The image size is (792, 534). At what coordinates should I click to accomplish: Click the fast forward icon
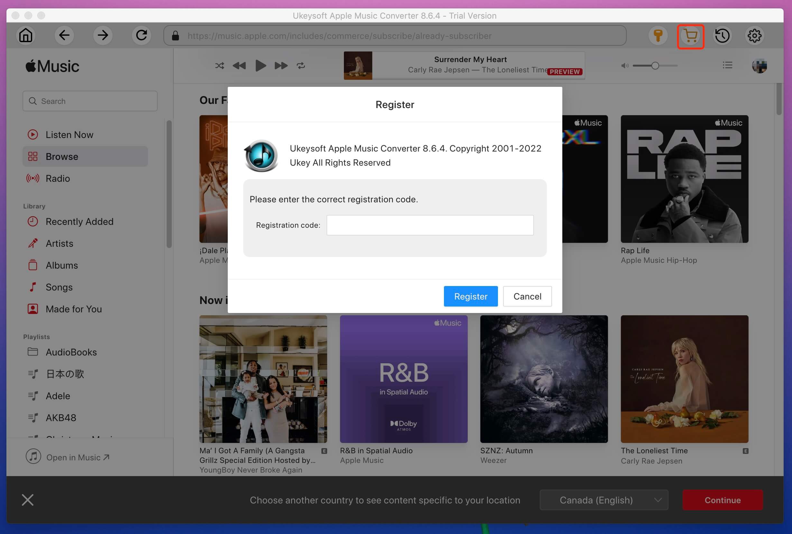281,66
